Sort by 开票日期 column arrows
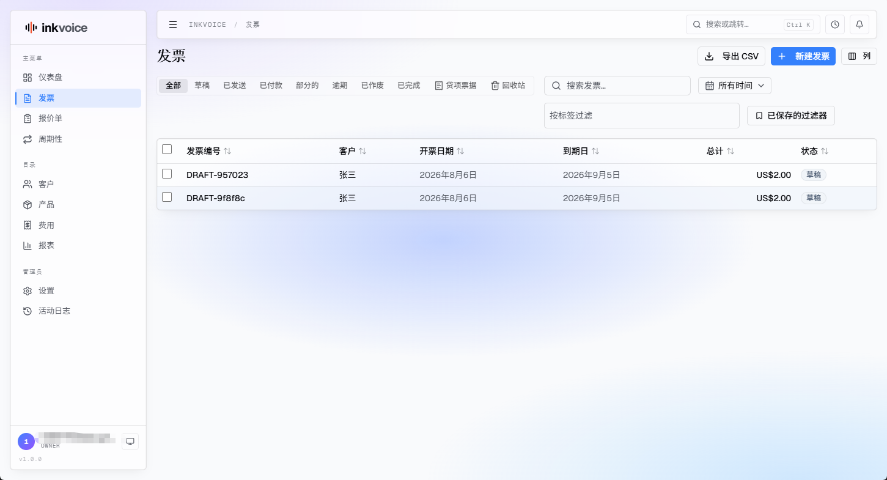887x480 pixels. pos(460,151)
